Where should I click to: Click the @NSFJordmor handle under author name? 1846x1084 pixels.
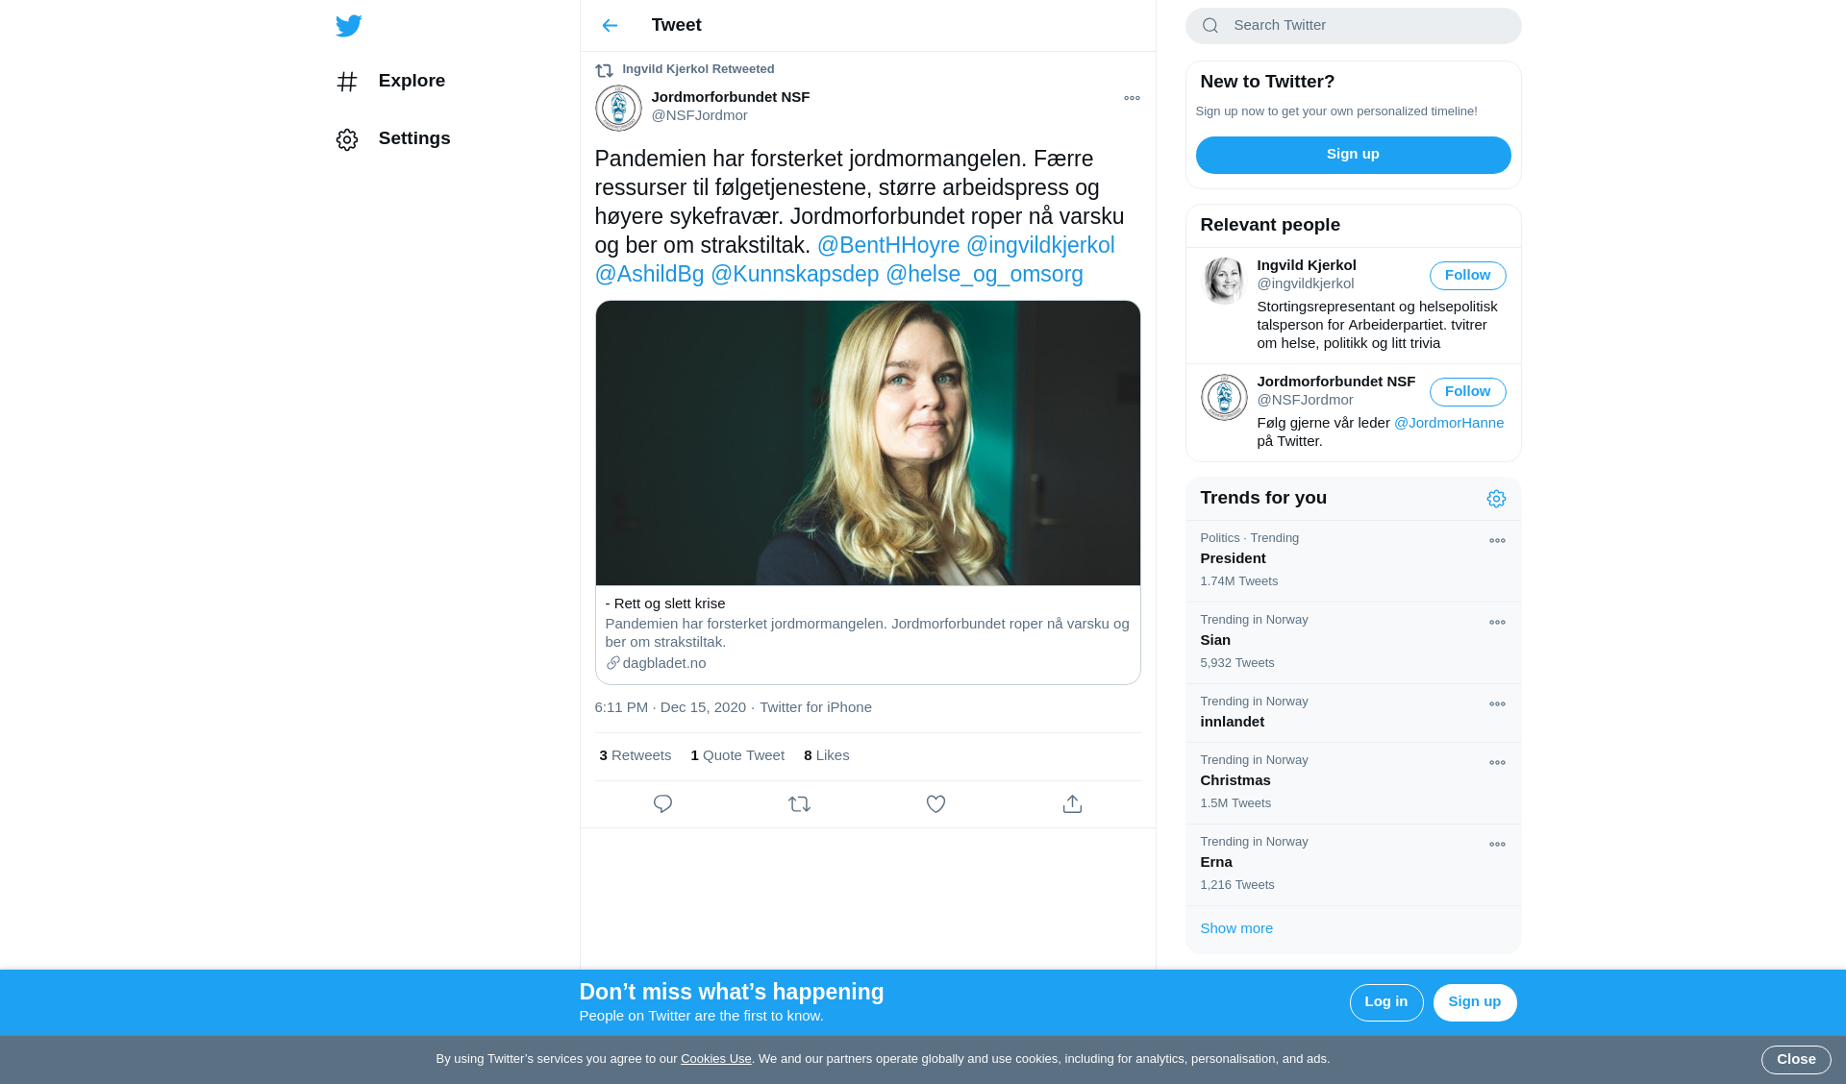(699, 115)
